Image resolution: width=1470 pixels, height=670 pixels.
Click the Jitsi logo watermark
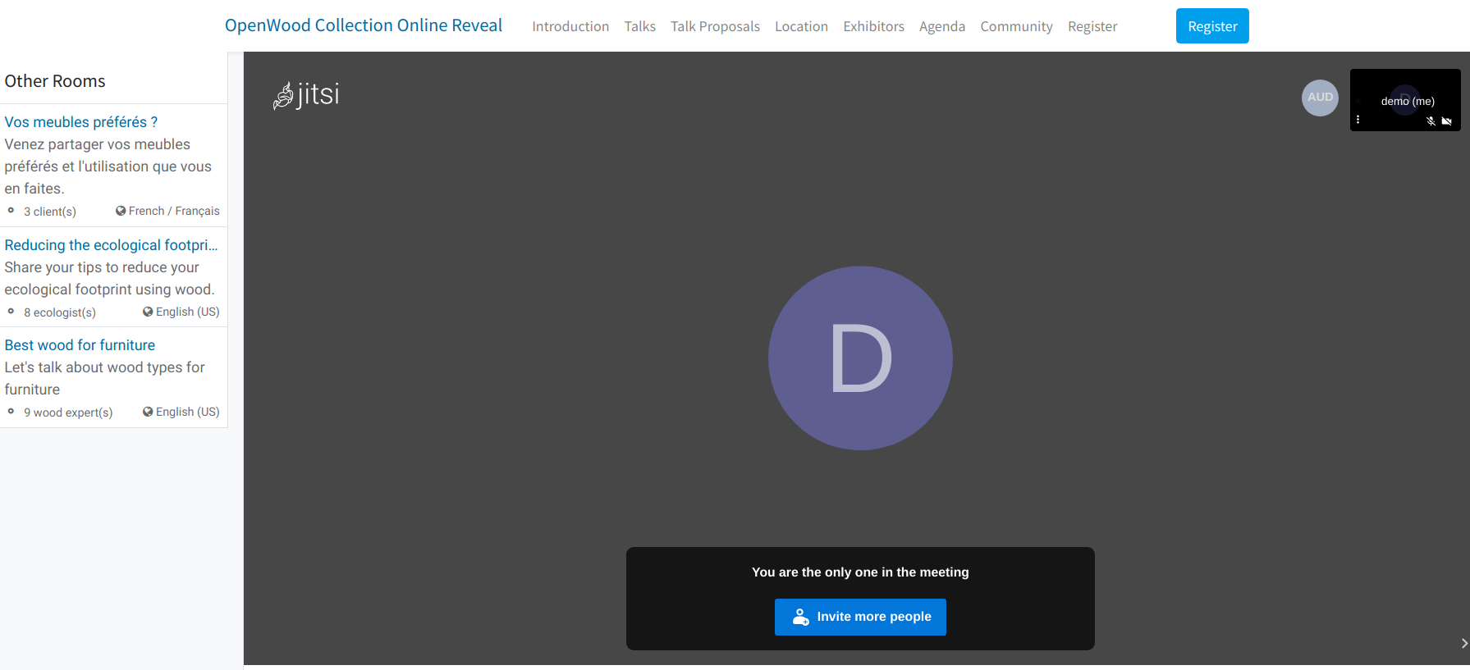coord(306,95)
